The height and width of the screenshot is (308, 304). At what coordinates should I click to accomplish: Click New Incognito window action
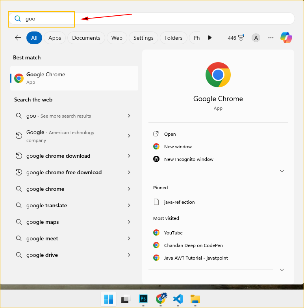click(x=189, y=159)
